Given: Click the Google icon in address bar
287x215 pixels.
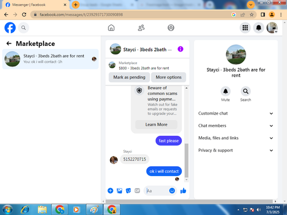Looking at the screenshot, I should point(234,14).
